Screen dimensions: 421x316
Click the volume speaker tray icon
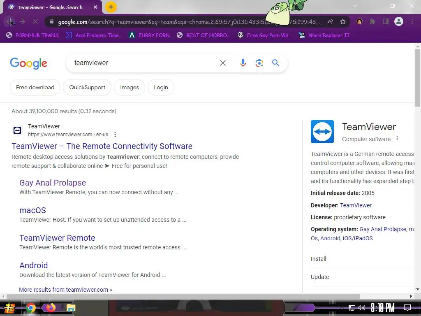tap(362, 308)
